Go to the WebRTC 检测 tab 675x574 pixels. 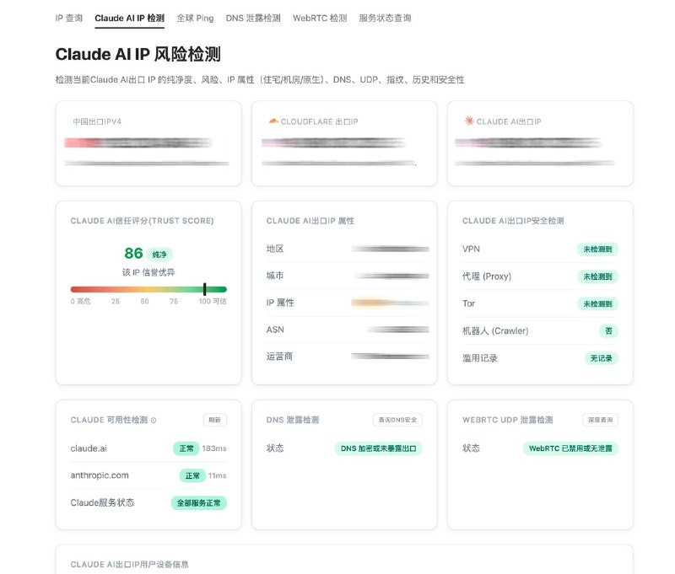coord(320,18)
